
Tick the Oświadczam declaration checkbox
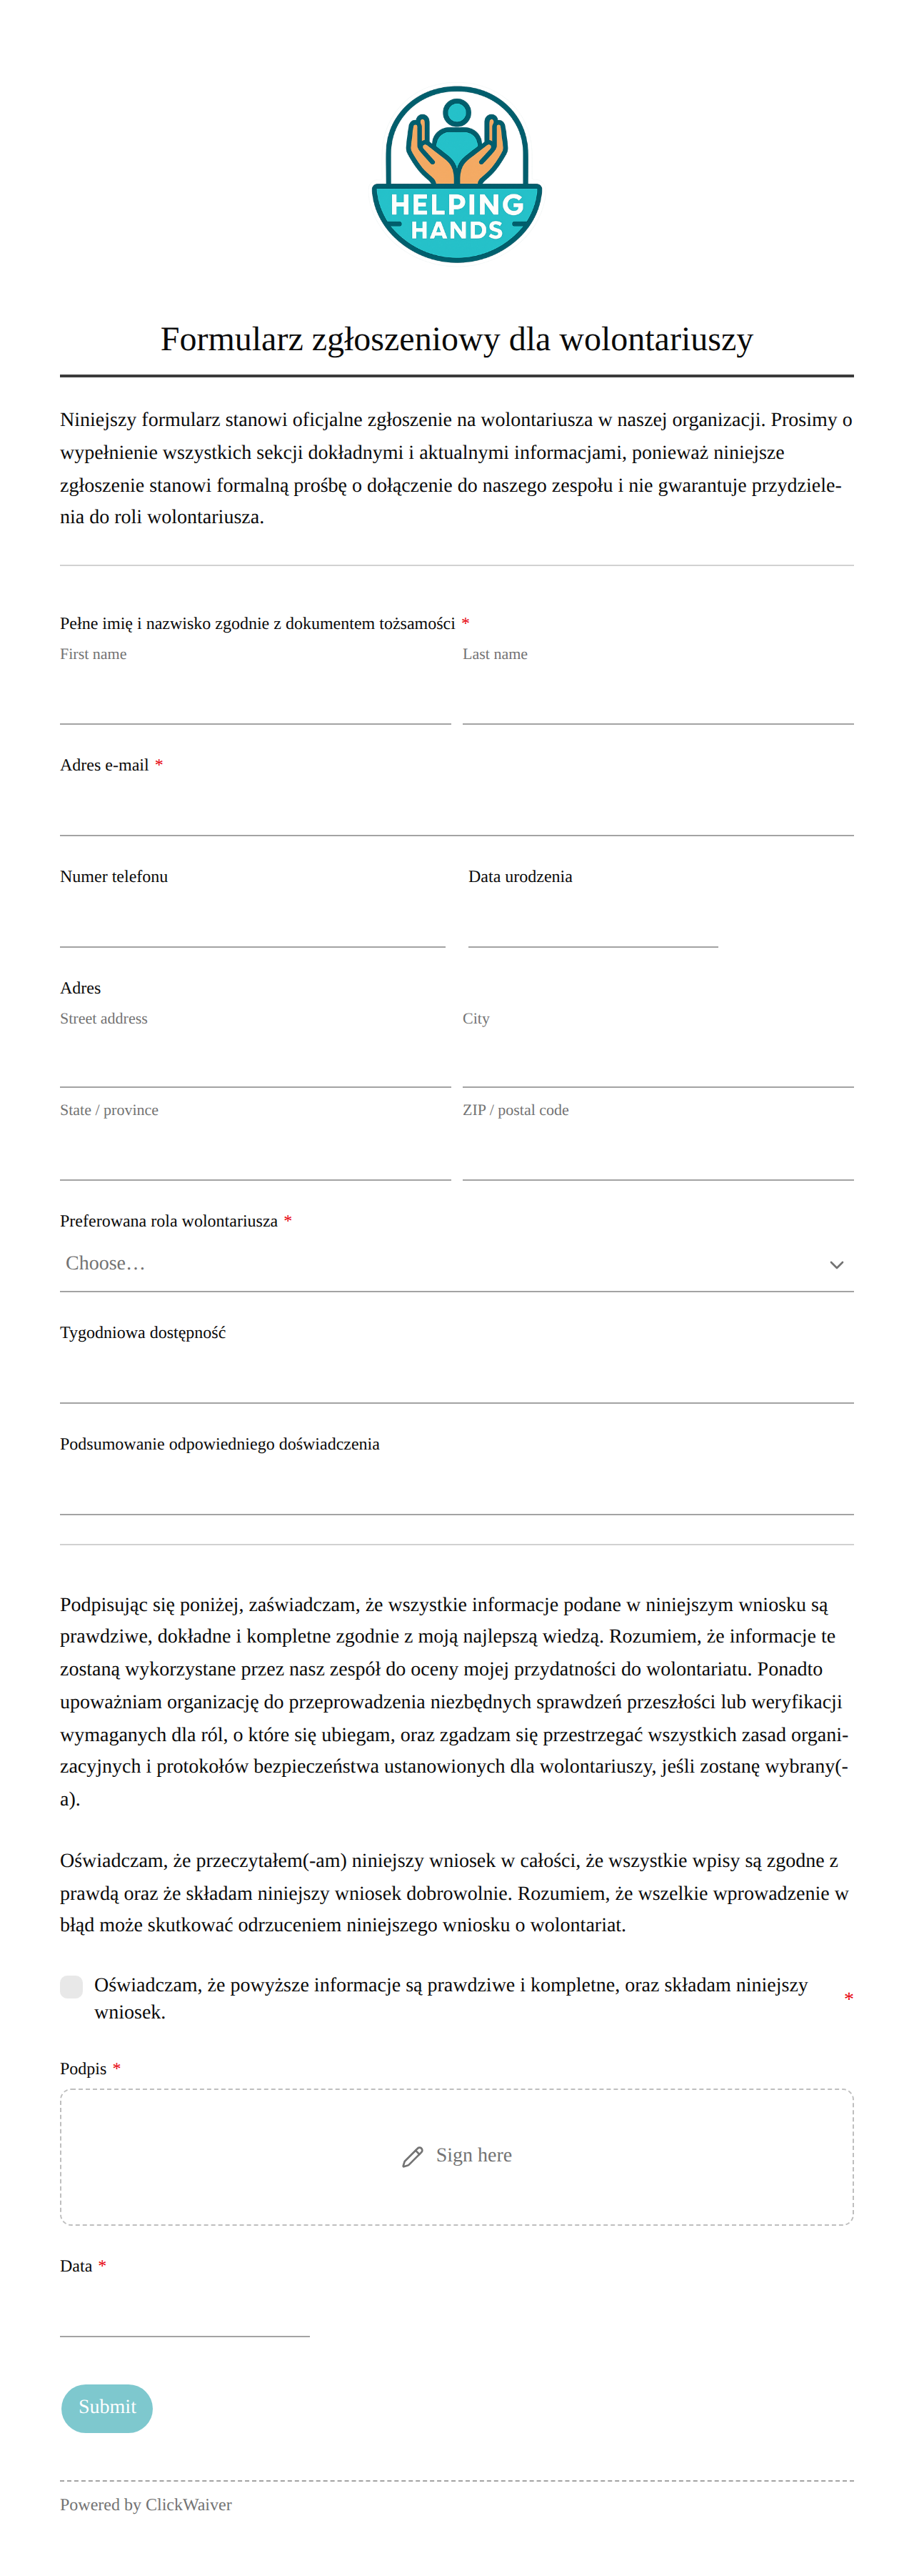tap(71, 1987)
